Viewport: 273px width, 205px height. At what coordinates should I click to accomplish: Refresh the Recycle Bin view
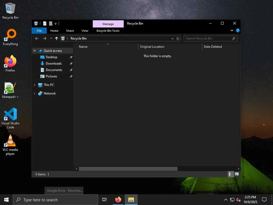point(178,38)
